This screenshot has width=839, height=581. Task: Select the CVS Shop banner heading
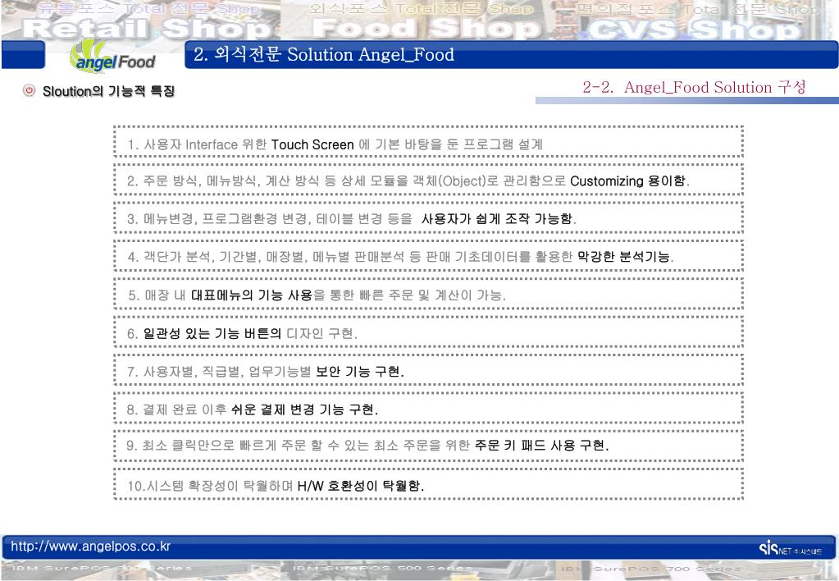pos(694,30)
